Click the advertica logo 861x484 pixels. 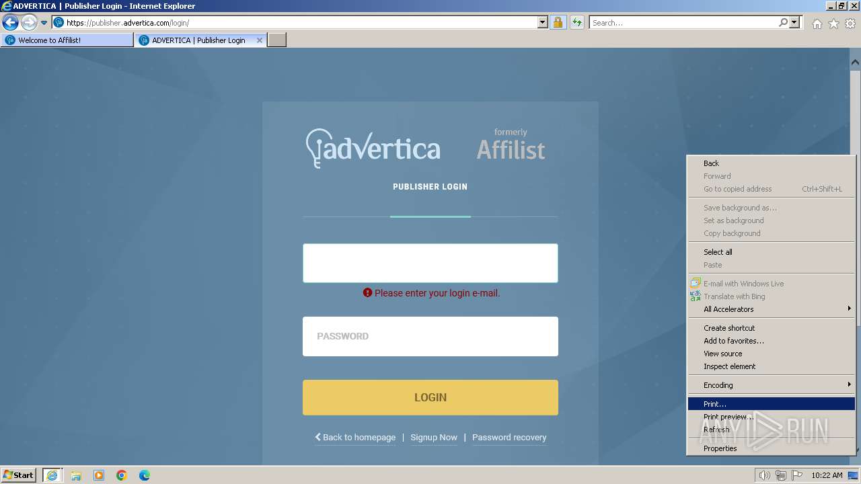click(373, 148)
